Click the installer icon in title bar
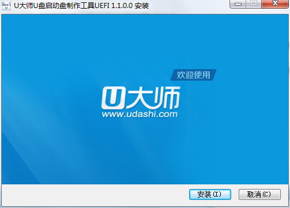The width and height of the screenshot is (290, 208). coord(6,5)
